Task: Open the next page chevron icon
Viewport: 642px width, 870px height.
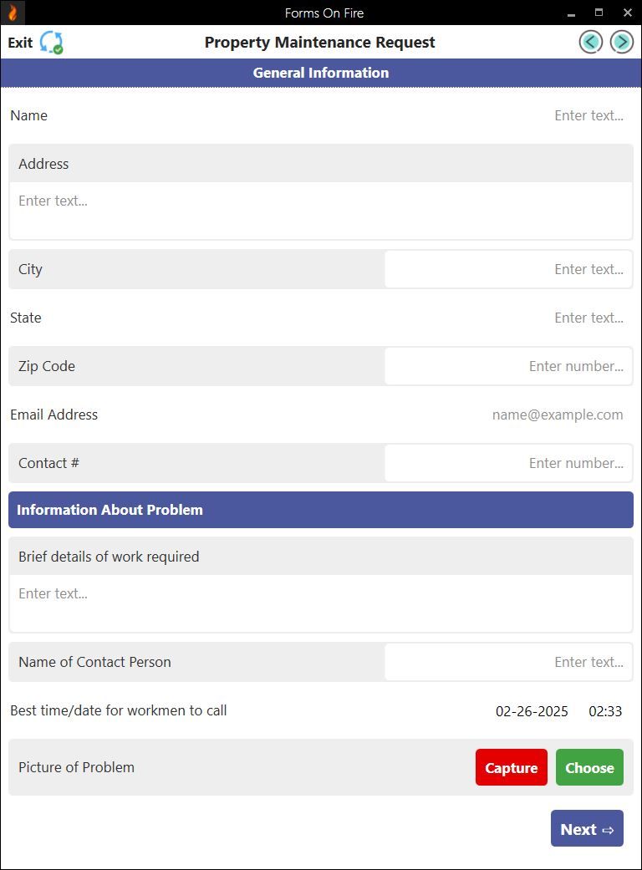Action: tap(621, 42)
